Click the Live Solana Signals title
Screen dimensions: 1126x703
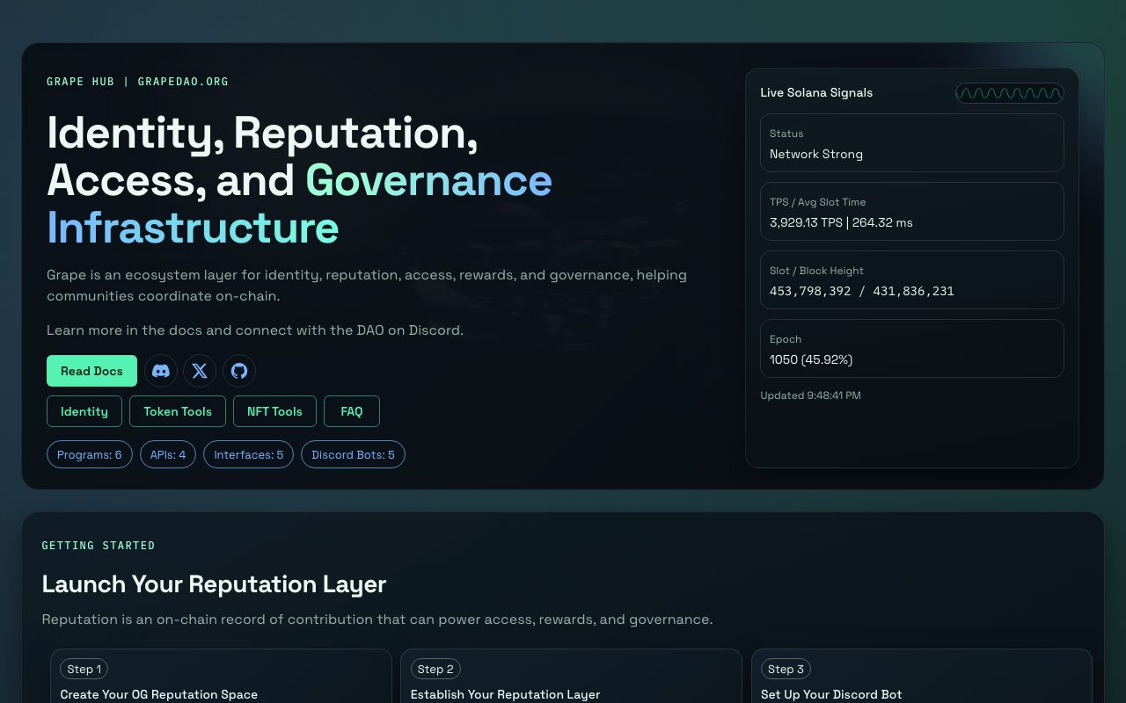pyautogui.click(x=816, y=92)
